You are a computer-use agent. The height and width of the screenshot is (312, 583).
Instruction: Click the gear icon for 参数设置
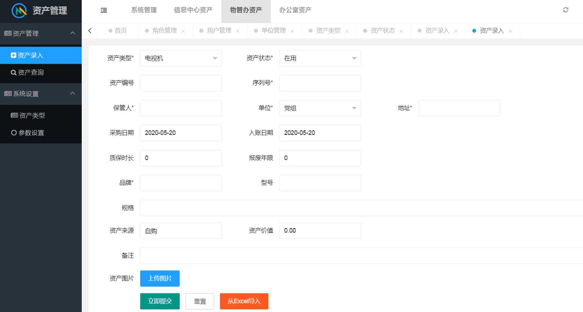14,133
